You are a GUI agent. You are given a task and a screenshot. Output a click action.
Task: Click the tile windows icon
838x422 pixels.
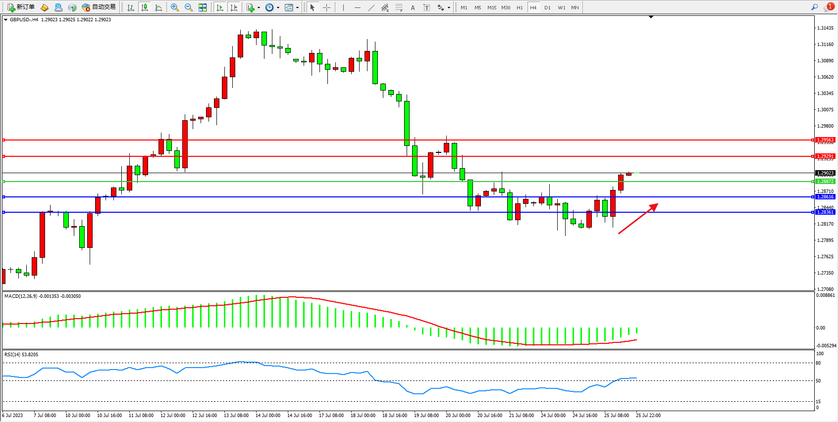pos(203,7)
